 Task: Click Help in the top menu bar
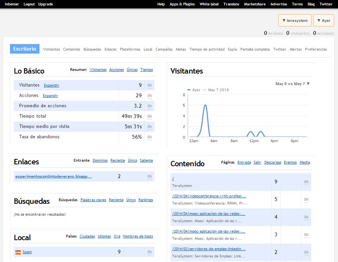coord(161,4)
